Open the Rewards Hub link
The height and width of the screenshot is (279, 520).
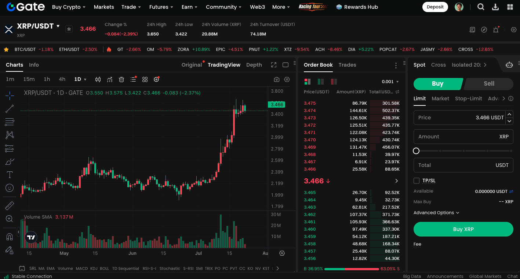click(357, 7)
